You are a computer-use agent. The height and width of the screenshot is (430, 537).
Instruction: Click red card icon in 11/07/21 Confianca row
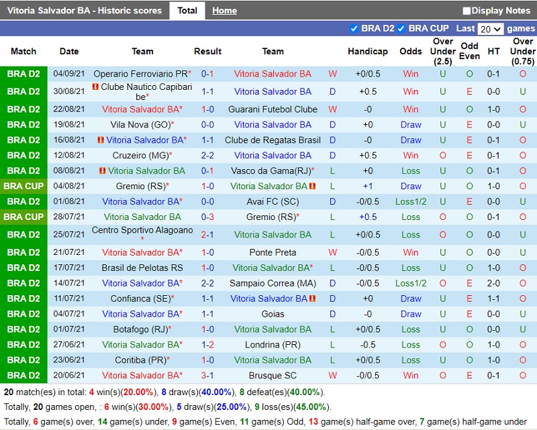coord(313,299)
